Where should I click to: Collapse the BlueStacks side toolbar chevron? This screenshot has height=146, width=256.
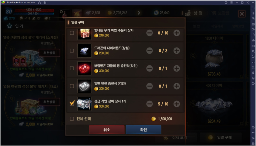point(253,2)
